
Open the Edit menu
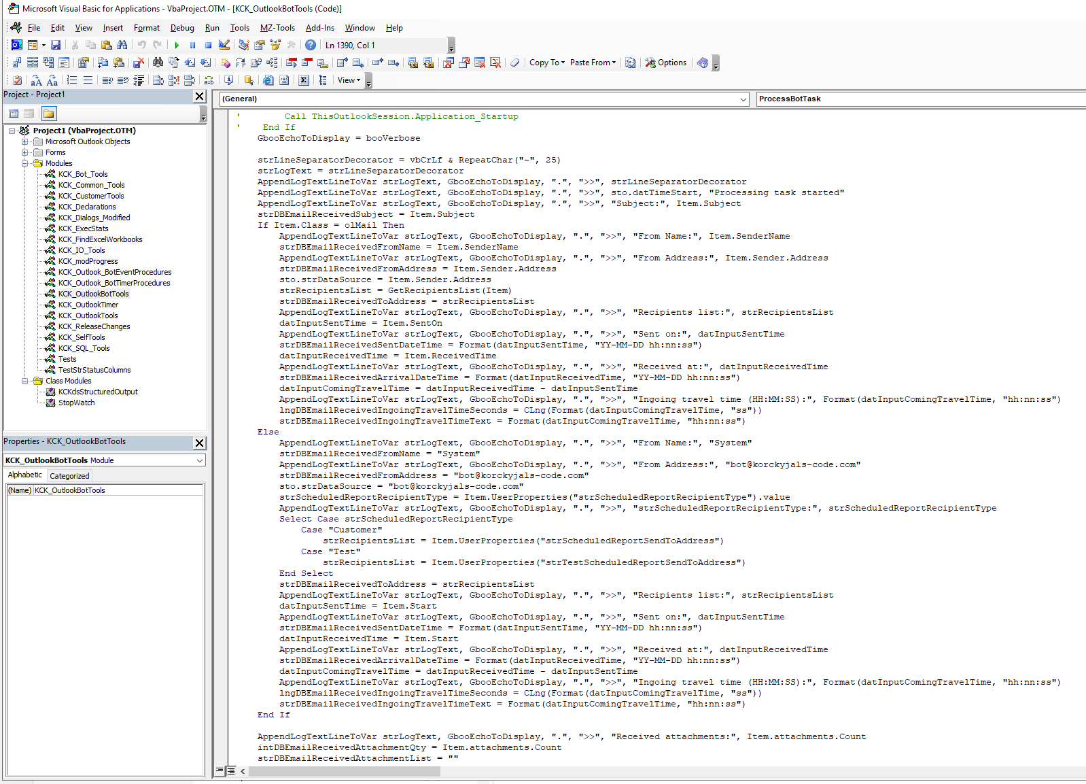[x=58, y=28]
